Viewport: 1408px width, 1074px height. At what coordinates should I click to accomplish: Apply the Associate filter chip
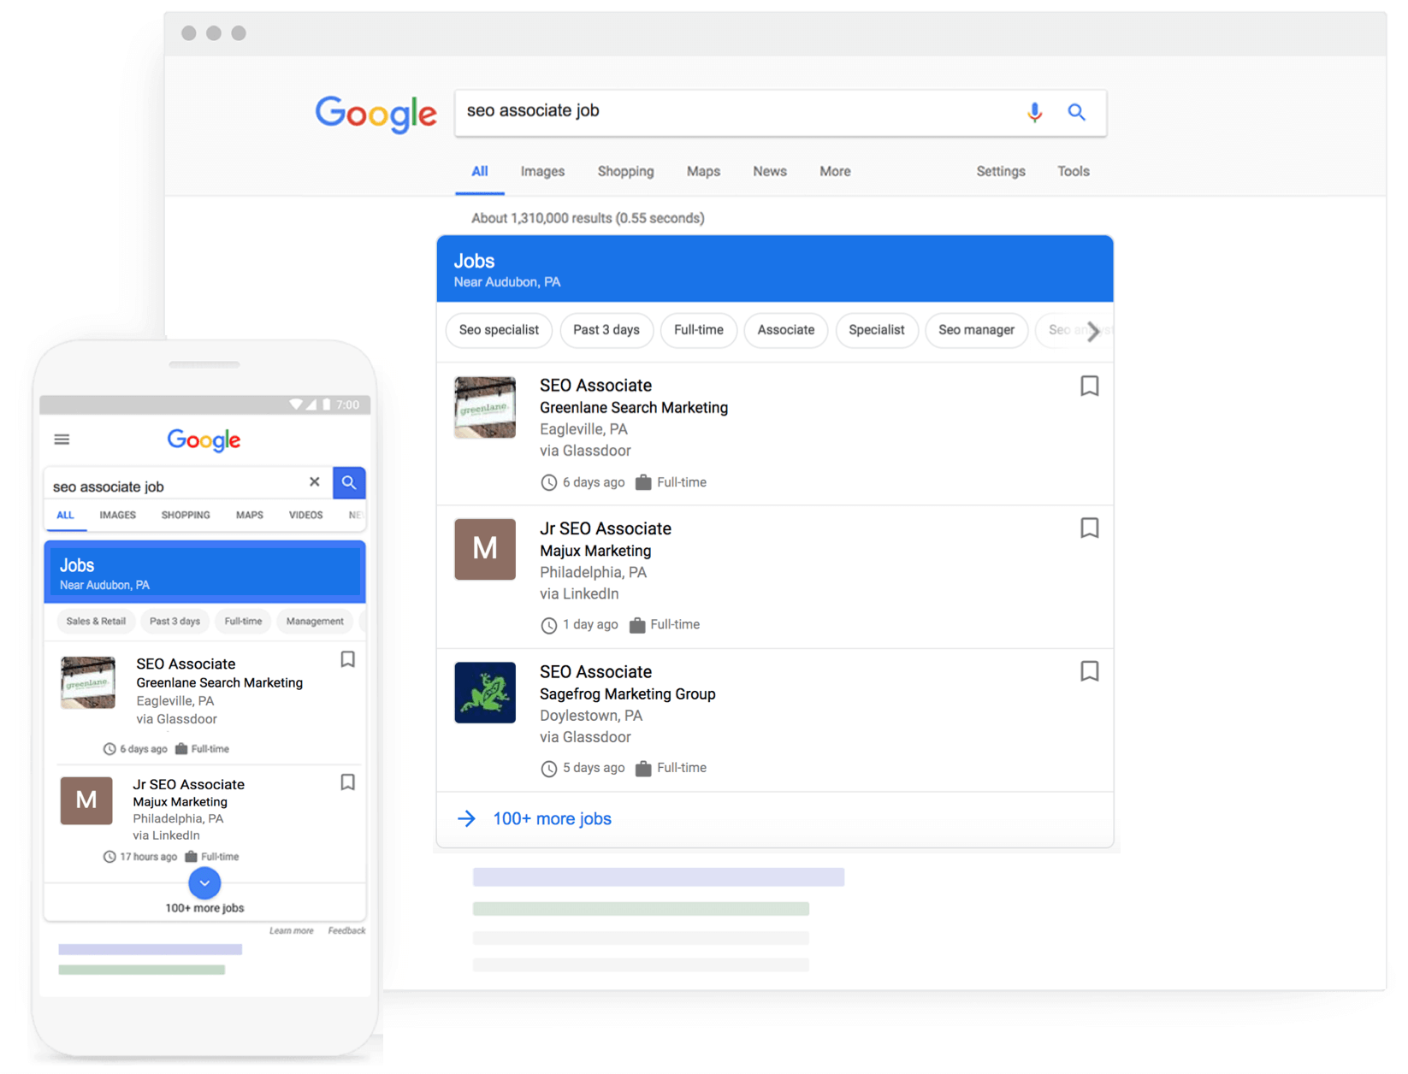tap(786, 330)
